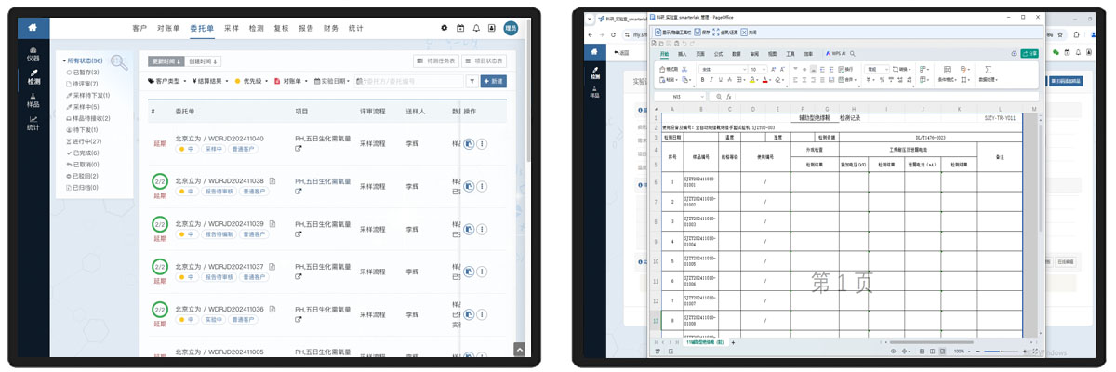Open the 插入 ribbon tab in spreadsheet

click(x=683, y=55)
